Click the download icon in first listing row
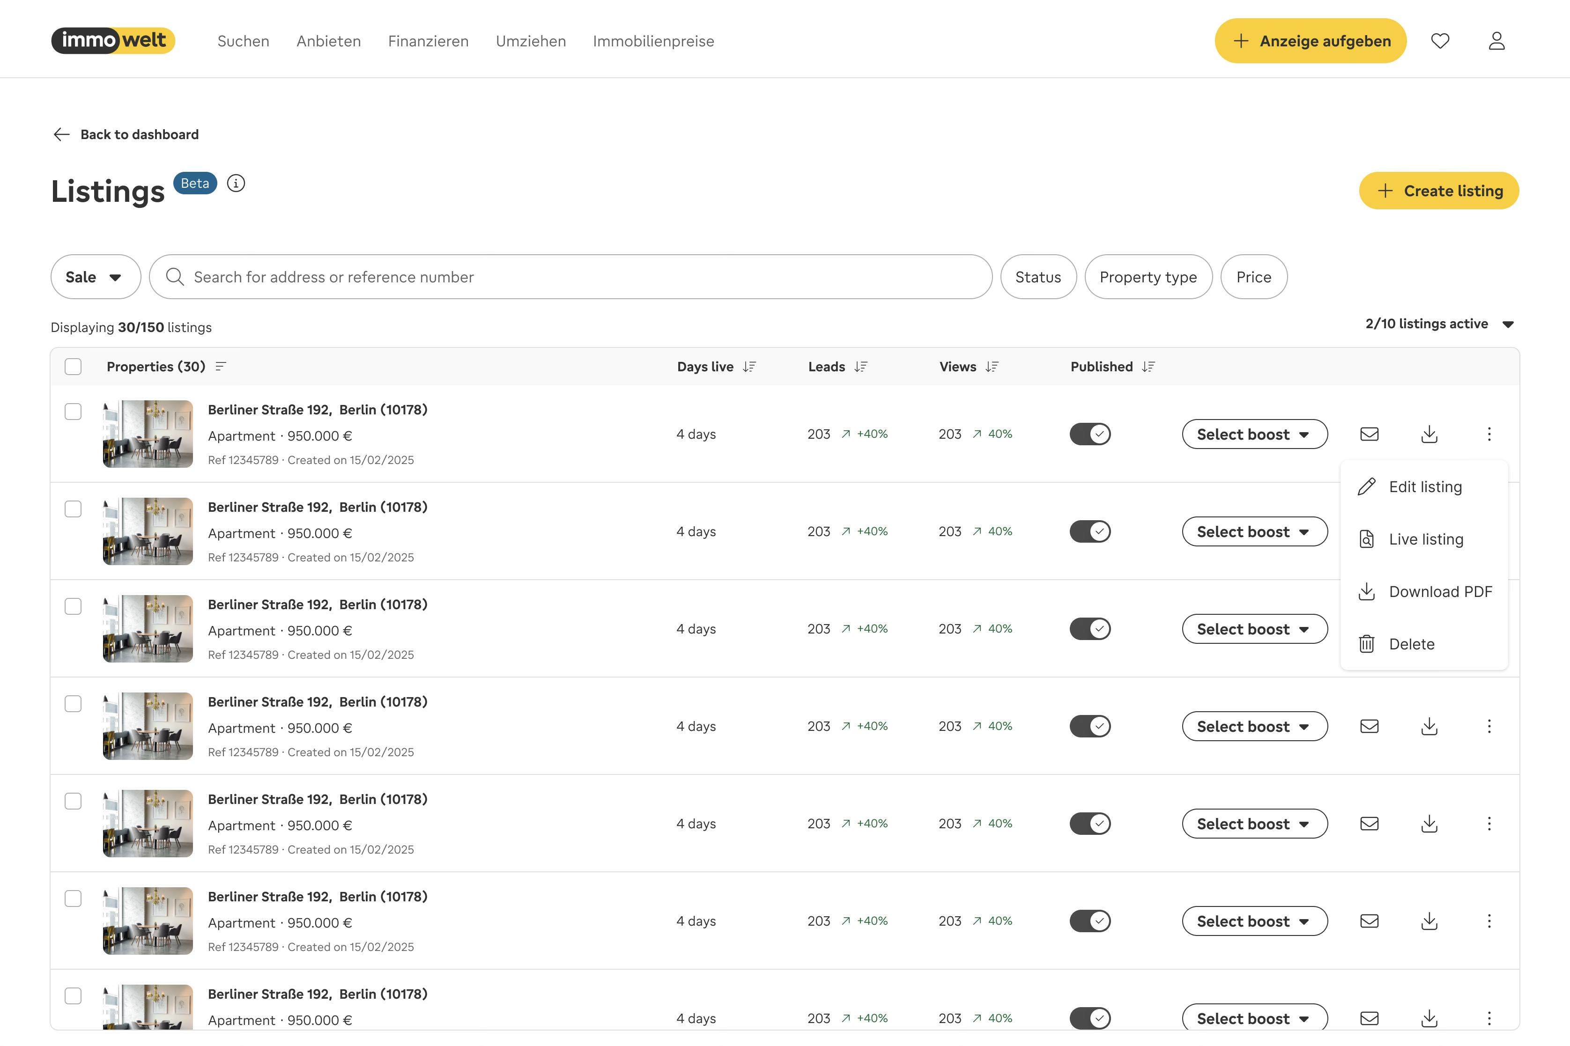 click(1429, 435)
